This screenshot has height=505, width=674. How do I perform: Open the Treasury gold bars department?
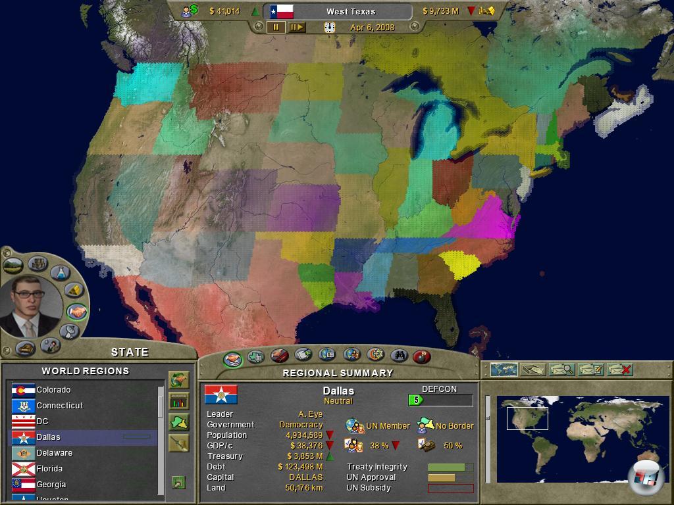coord(74,290)
